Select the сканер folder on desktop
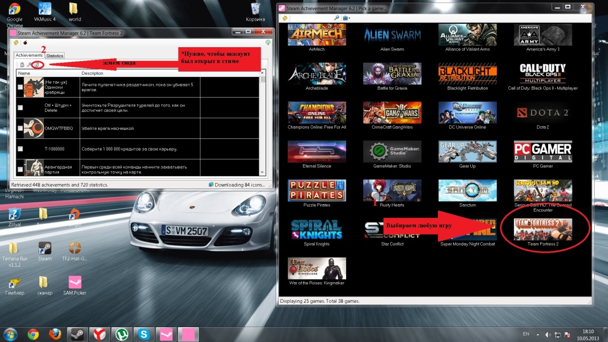The image size is (608, 342). 45,285
